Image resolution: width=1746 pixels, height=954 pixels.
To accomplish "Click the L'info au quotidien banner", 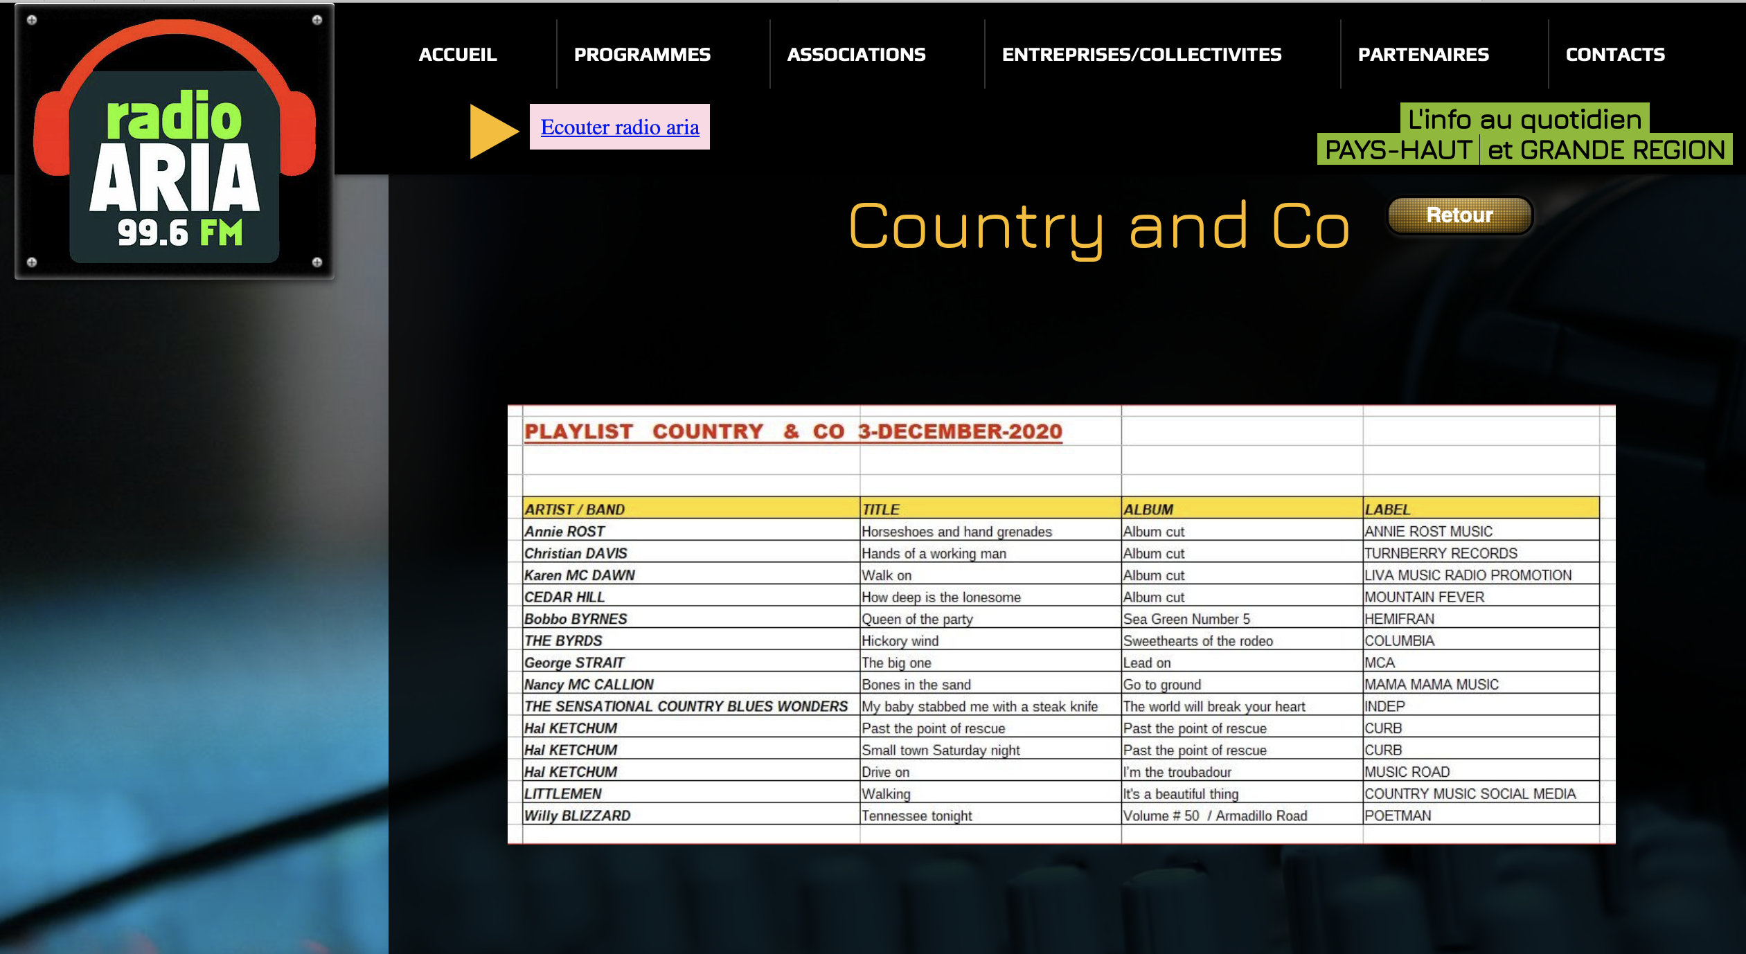I will click(x=1524, y=118).
